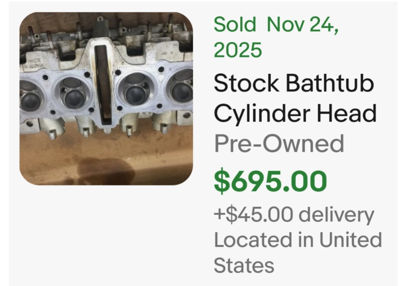
Task: Click the word United in the location text
Action: coord(350,240)
